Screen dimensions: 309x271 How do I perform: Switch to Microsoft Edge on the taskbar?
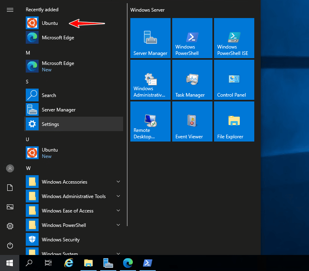click(x=128, y=263)
